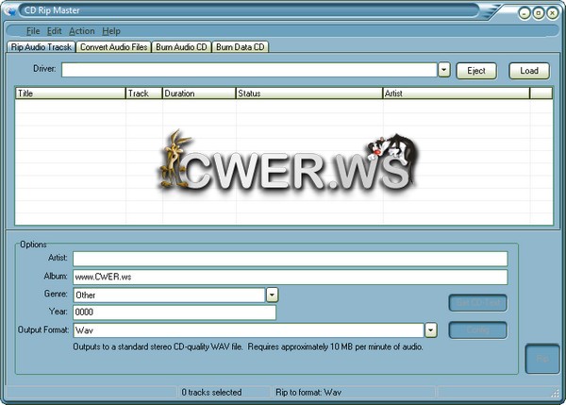Switch to the Burn Data CD tab
The image size is (566, 405).
pyautogui.click(x=240, y=47)
